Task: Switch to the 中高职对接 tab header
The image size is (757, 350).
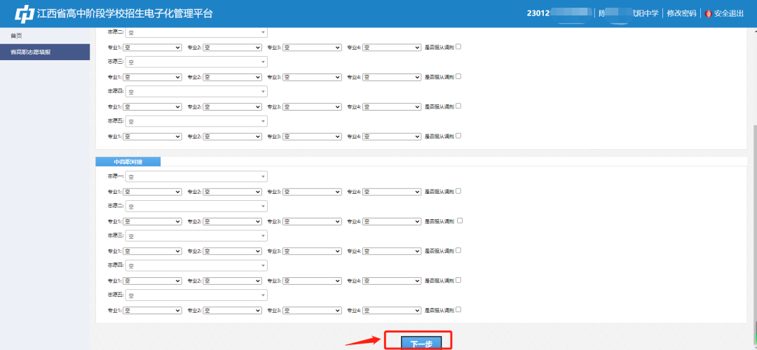Action: click(x=128, y=162)
